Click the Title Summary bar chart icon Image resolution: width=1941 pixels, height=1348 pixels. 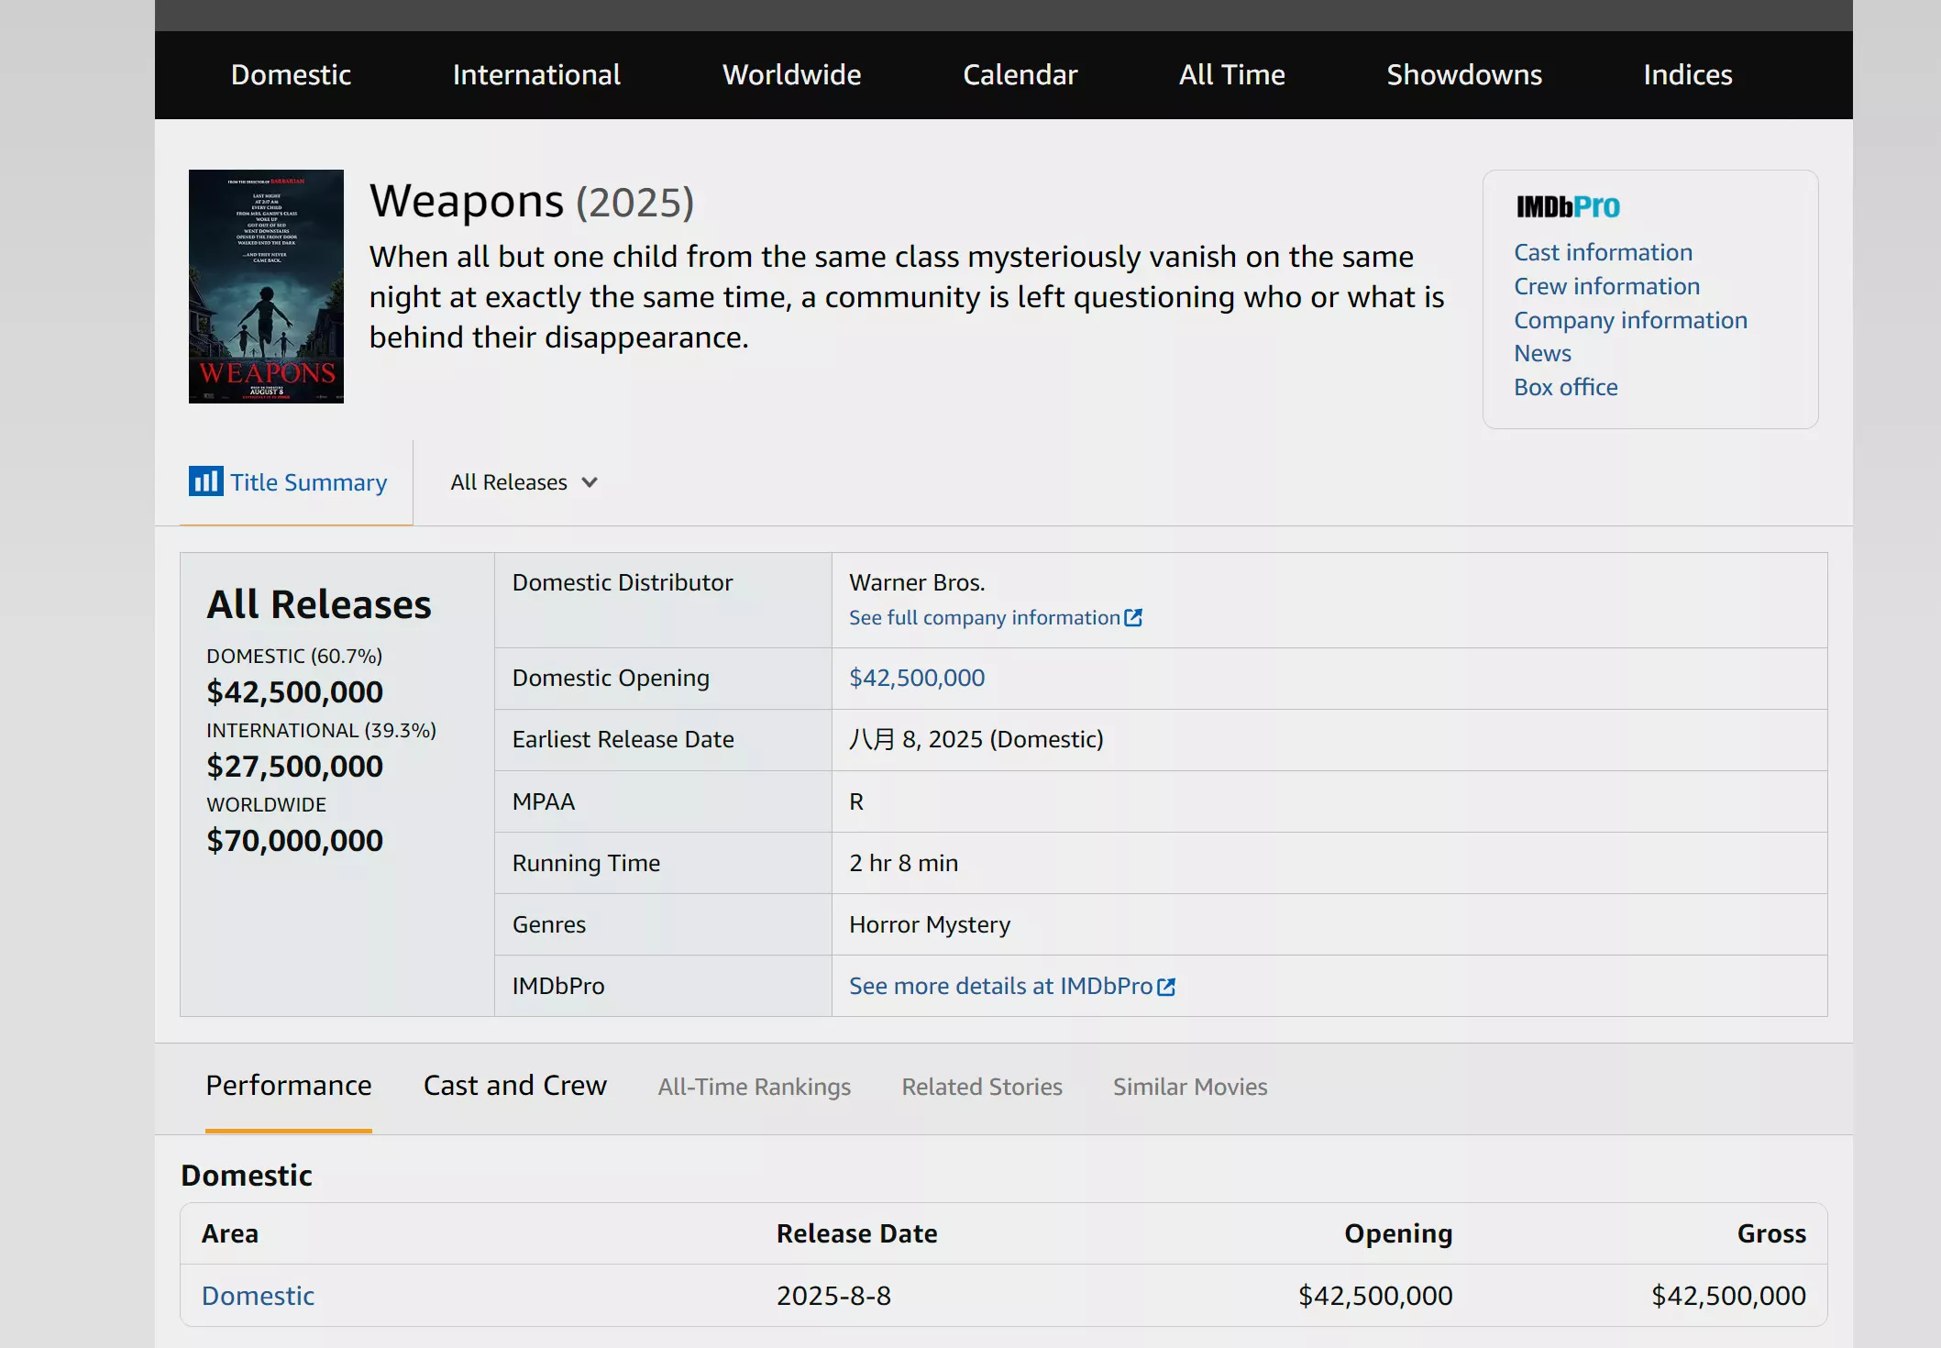[x=205, y=481]
